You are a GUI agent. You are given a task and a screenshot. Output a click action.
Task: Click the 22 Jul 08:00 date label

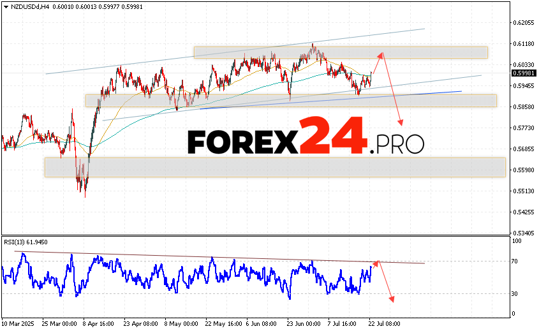click(385, 324)
